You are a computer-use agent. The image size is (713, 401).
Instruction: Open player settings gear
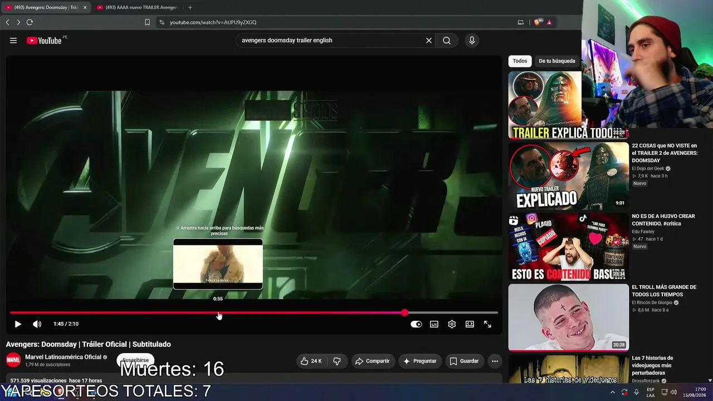452,324
